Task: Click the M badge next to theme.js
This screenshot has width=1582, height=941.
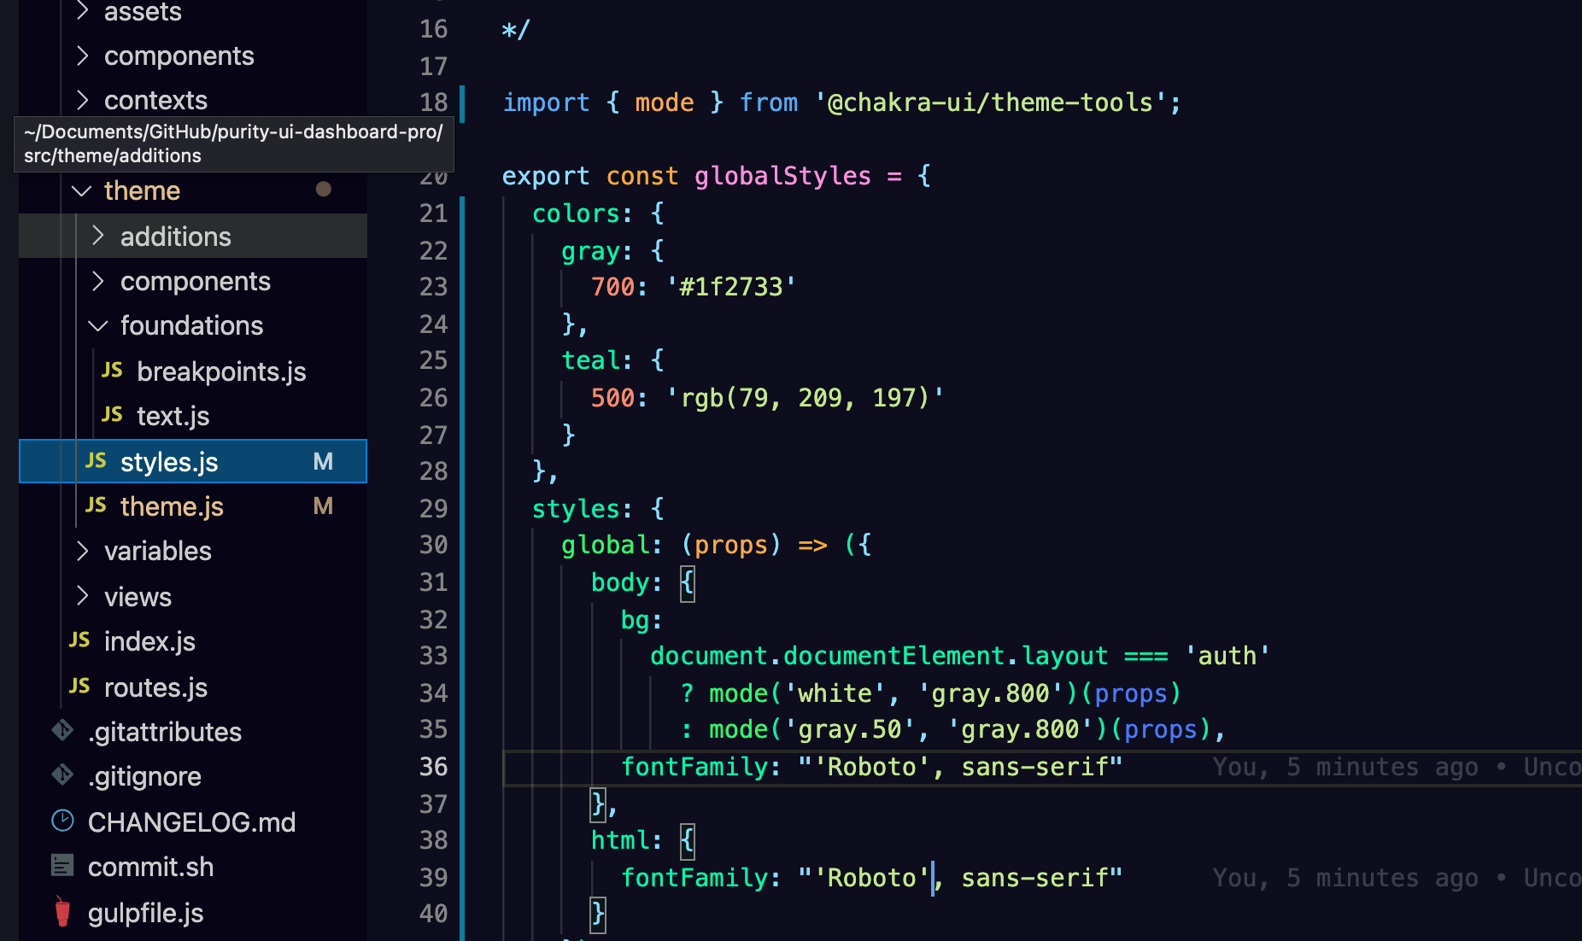Action: pos(322,506)
